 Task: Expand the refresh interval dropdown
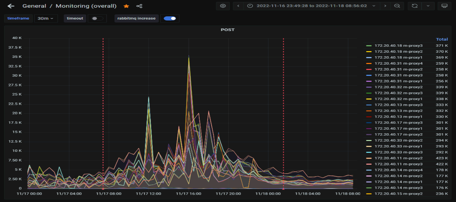428,6
